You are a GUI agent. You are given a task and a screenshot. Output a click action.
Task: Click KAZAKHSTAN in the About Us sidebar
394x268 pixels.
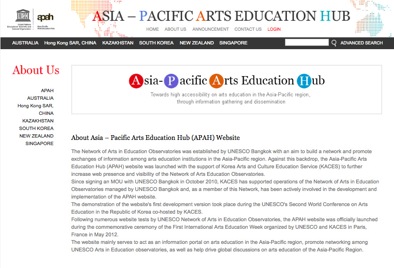pyautogui.click(x=38, y=121)
